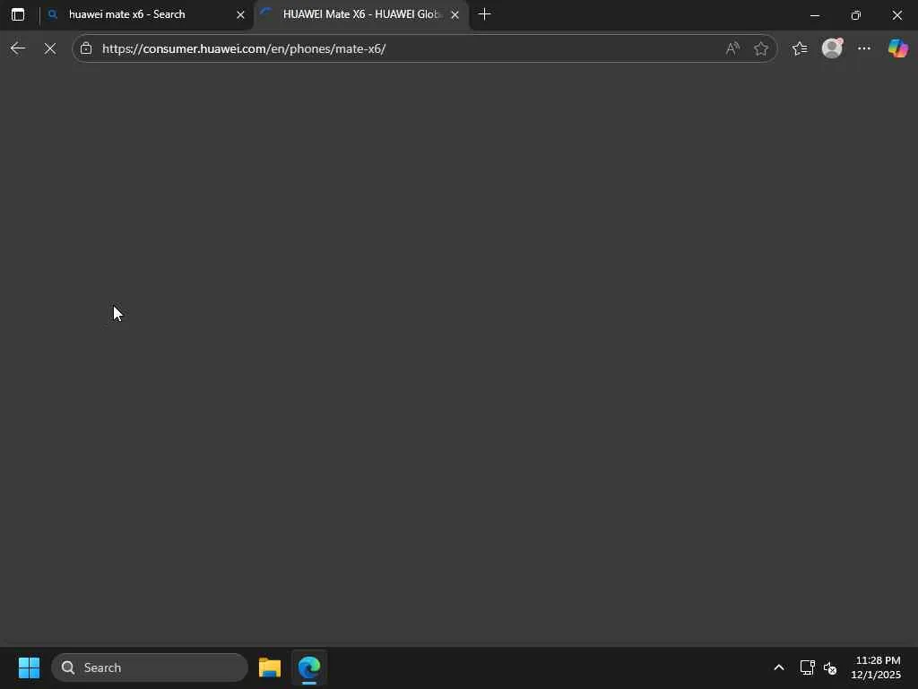Open the Favorites list
This screenshot has width=918, height=689.
[x=800, y=48]
